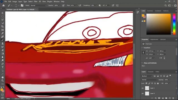Open the Opacity dropdown in the options bar
Image resolution: width=178 pixels, height=100 pixels.
pos(60,6)
